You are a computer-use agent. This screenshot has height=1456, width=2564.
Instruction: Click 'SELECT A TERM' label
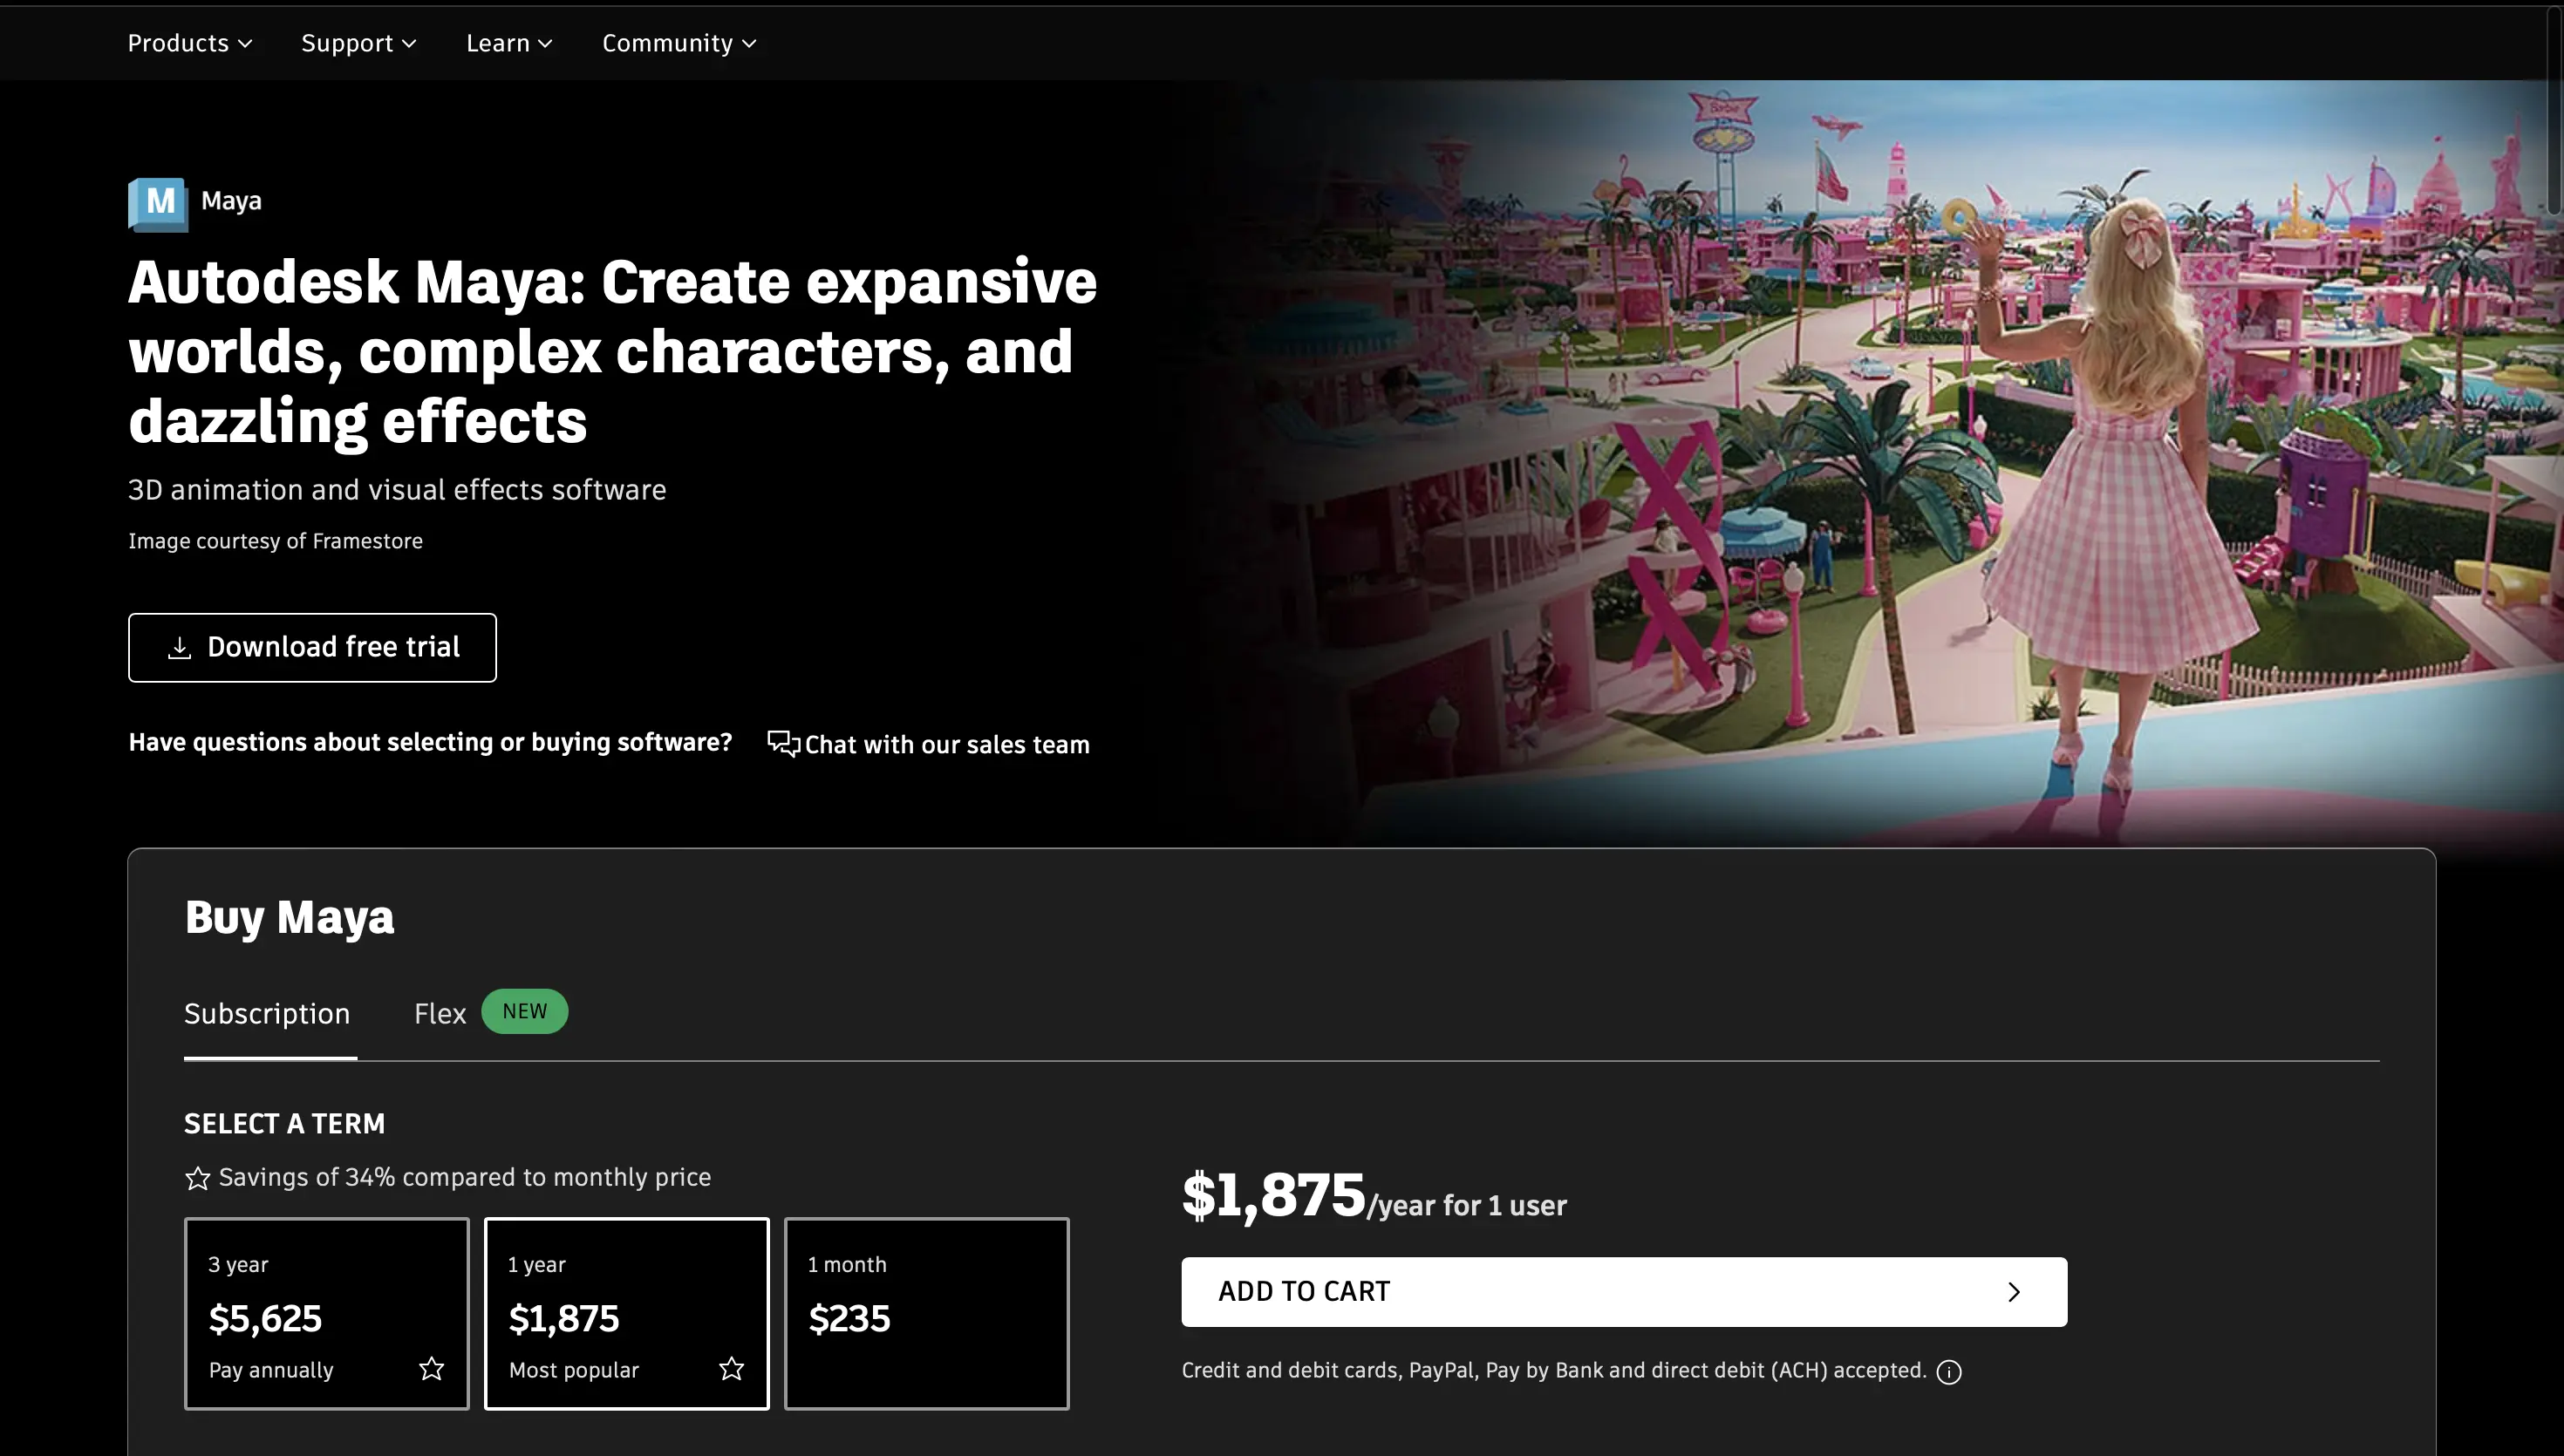[284, 1124]
